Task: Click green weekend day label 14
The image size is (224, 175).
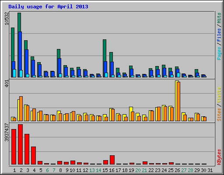Action: 98,170
